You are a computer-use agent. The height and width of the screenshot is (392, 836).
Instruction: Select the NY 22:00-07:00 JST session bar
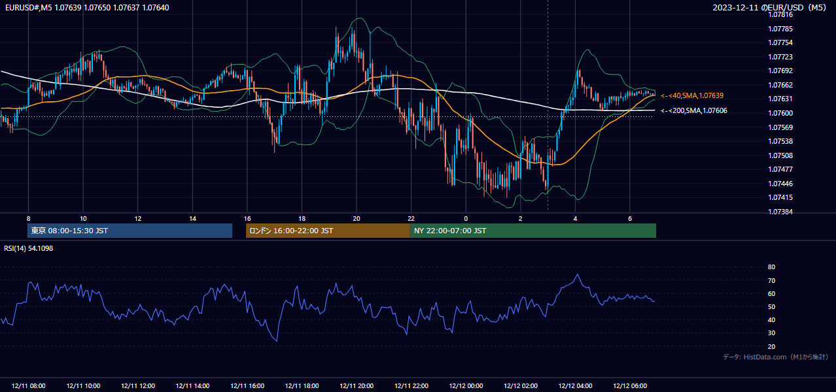(533, 231)
